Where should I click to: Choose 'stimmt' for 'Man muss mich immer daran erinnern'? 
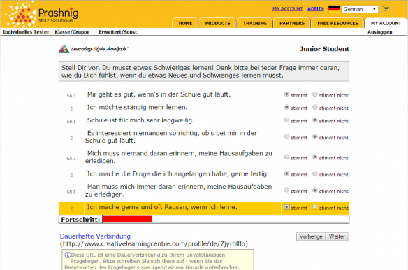286,190
